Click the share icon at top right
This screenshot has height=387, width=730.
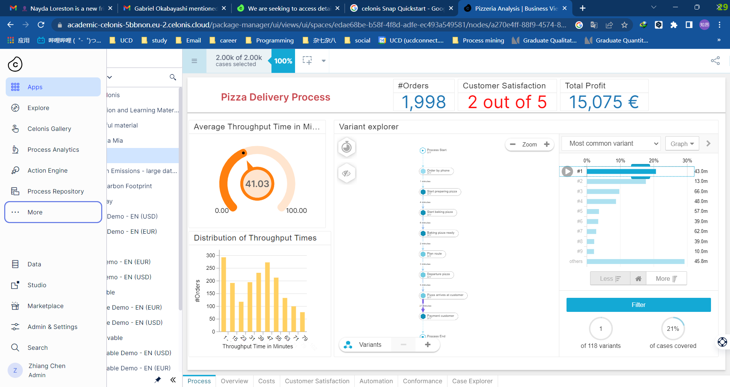[x=716, y=61]
